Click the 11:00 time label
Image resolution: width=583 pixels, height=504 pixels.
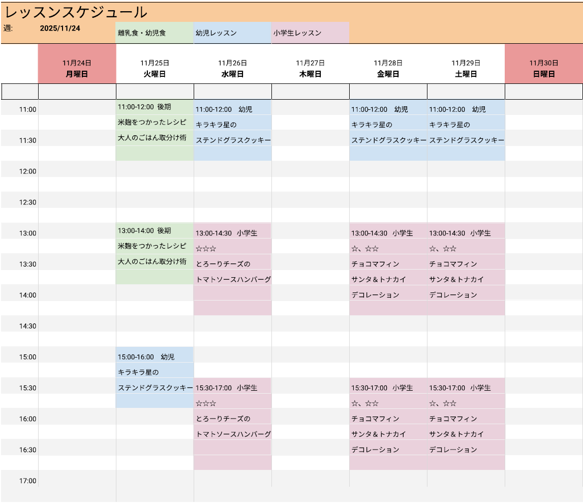point(27,109)
